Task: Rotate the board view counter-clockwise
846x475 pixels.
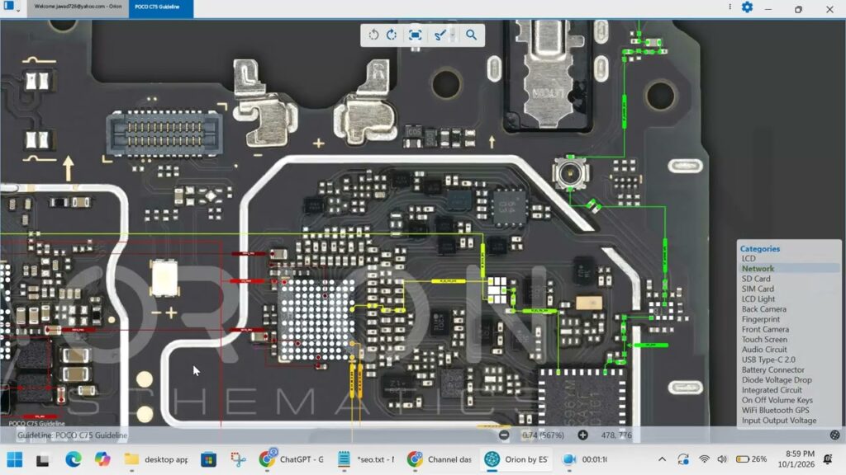Action: tap(373, 35)
